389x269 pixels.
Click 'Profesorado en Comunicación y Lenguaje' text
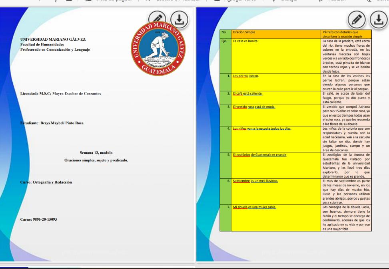point(55,49)
